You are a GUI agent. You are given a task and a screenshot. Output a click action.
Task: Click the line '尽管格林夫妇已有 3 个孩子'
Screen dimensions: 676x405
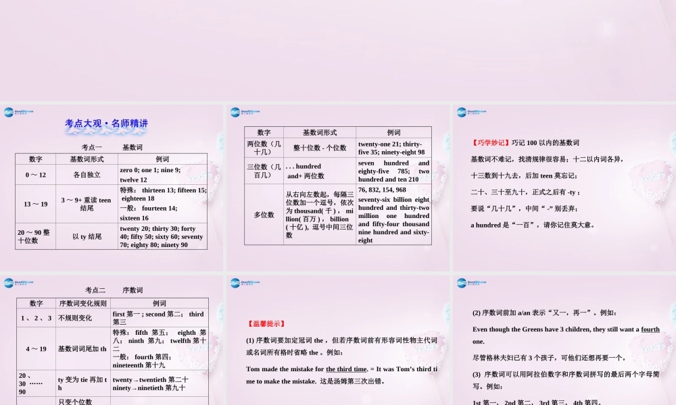(549, 358)
